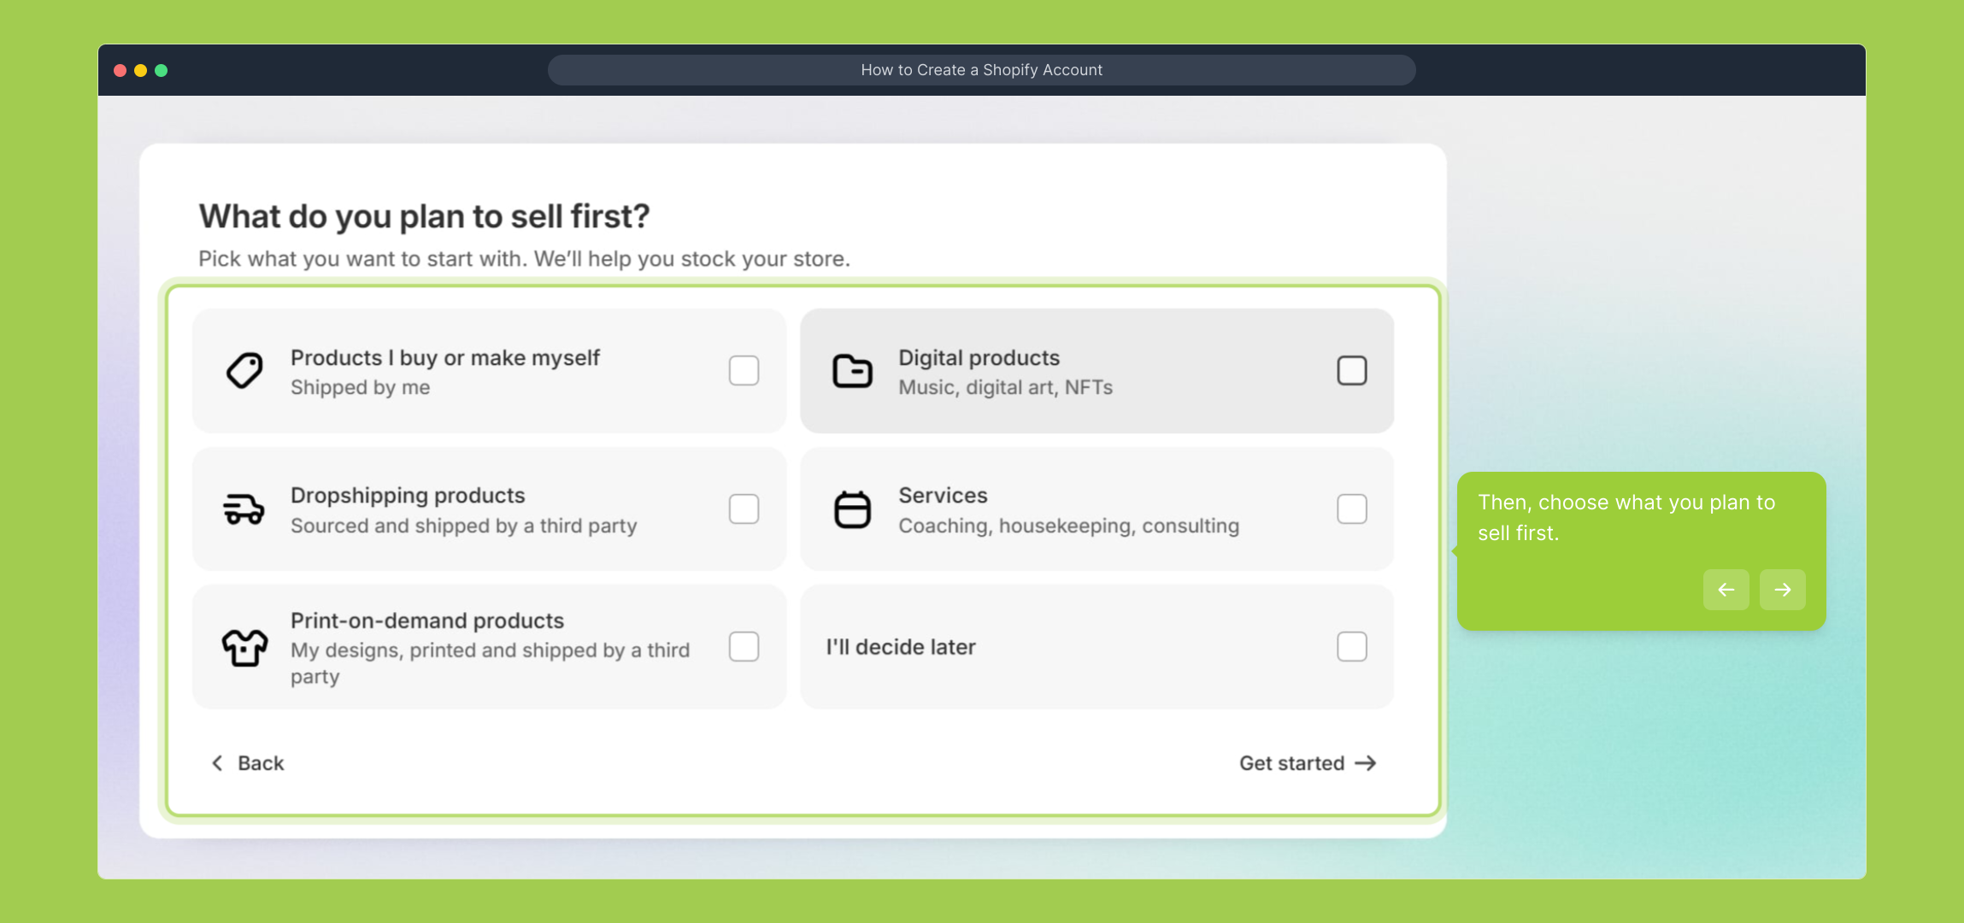Check the Print-on-demand products box
Image resolution: width=1964 pixels, height=923 pixels.
(x=744, y=647)
